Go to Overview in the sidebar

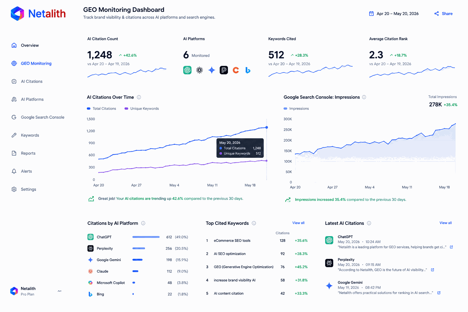[x=30, y=45]
